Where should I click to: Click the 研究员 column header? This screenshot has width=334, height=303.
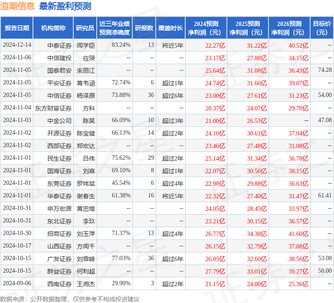85,28
